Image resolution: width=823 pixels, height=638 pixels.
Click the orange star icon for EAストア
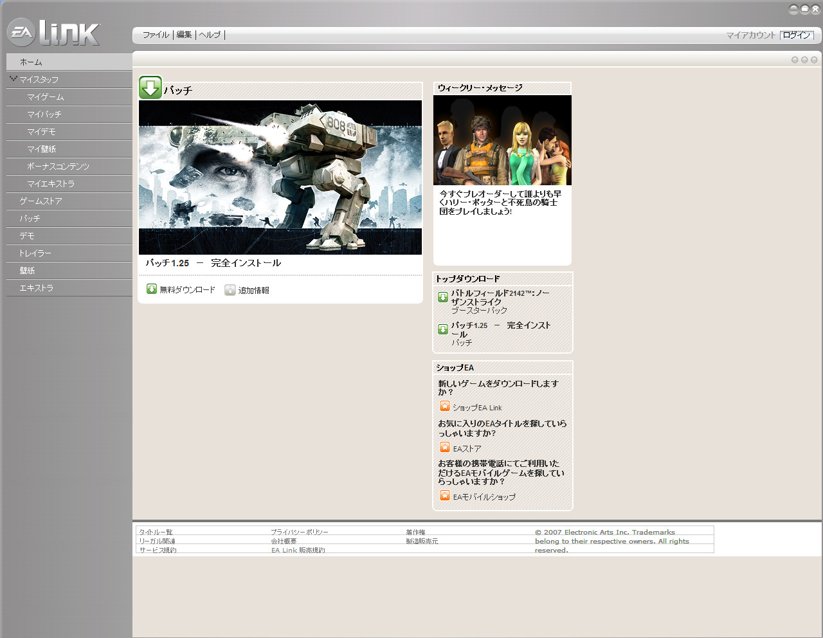[445, 448]
